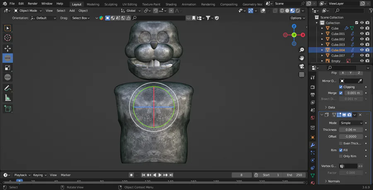Open the Render menu

pos(33,4)
